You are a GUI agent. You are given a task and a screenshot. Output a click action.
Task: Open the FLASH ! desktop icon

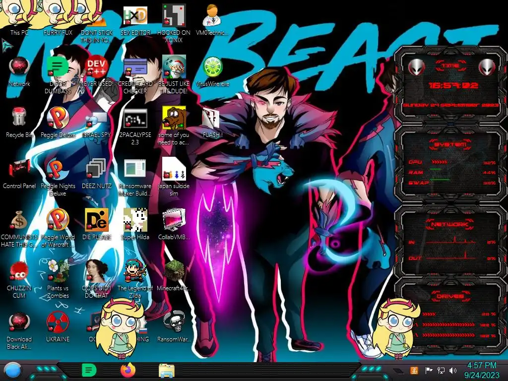(212, 123)
